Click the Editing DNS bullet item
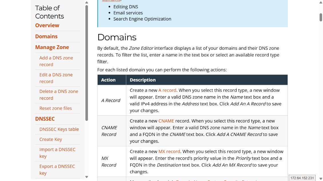The height and width of the screenshot is (181, 323). (x=126, y=7)
